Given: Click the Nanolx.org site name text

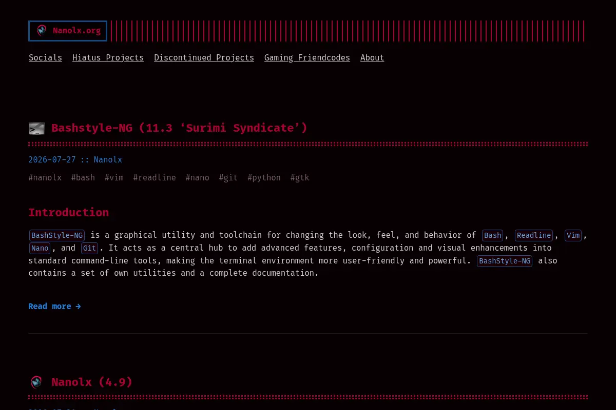Looking at the screenshot, I should coord(76,31).
